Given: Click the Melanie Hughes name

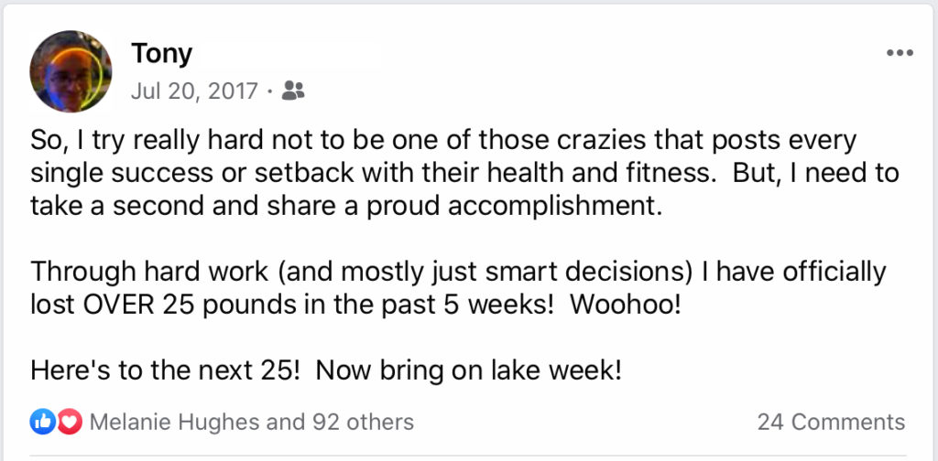Looking at the screenshot, I should pos(175,423).
